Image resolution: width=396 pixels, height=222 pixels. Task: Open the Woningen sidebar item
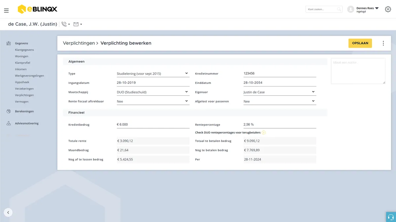click(21, 56)
